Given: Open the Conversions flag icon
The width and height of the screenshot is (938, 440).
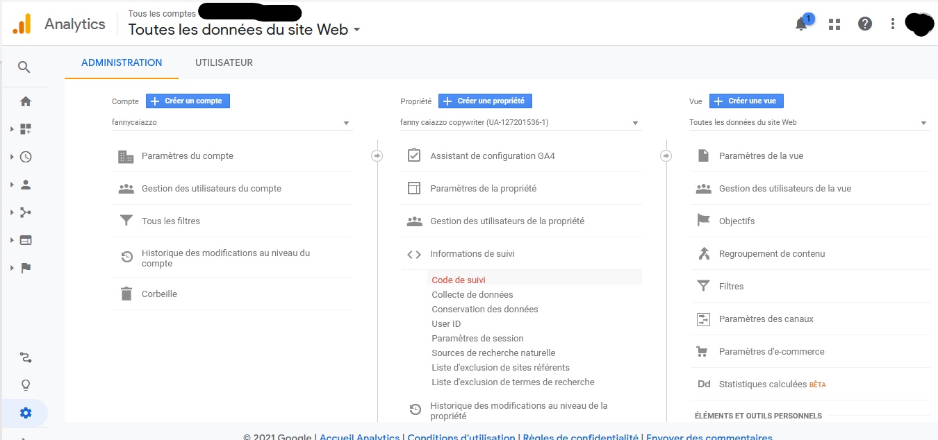Looking at the screenshot, I should (26, 268).
